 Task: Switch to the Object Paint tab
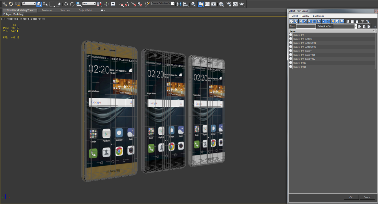(85, 10)
